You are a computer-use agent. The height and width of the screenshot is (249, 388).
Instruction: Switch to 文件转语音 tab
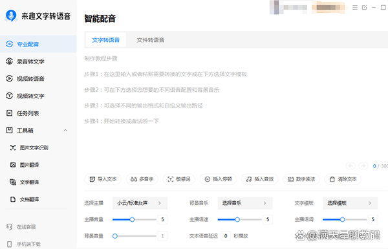coord(151,40)
